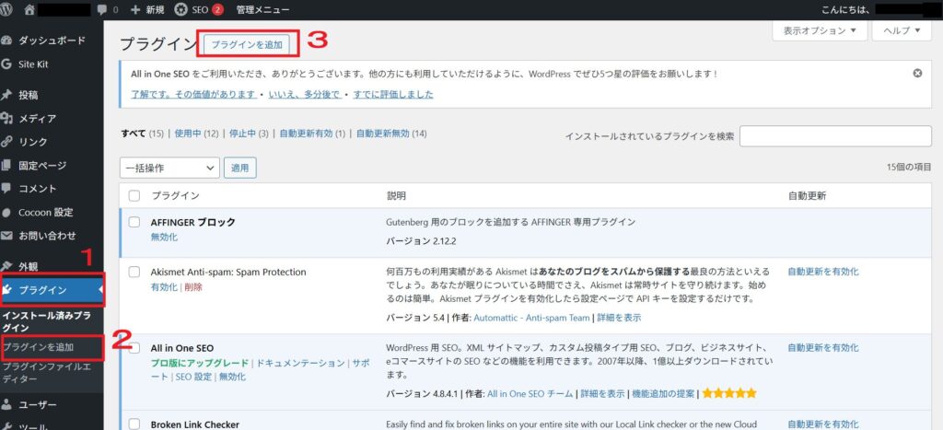The height and width of the screenshot is (430, 943).
Task: Click the 新規 plus icon in the admin bar
Action: pos(135,10)
